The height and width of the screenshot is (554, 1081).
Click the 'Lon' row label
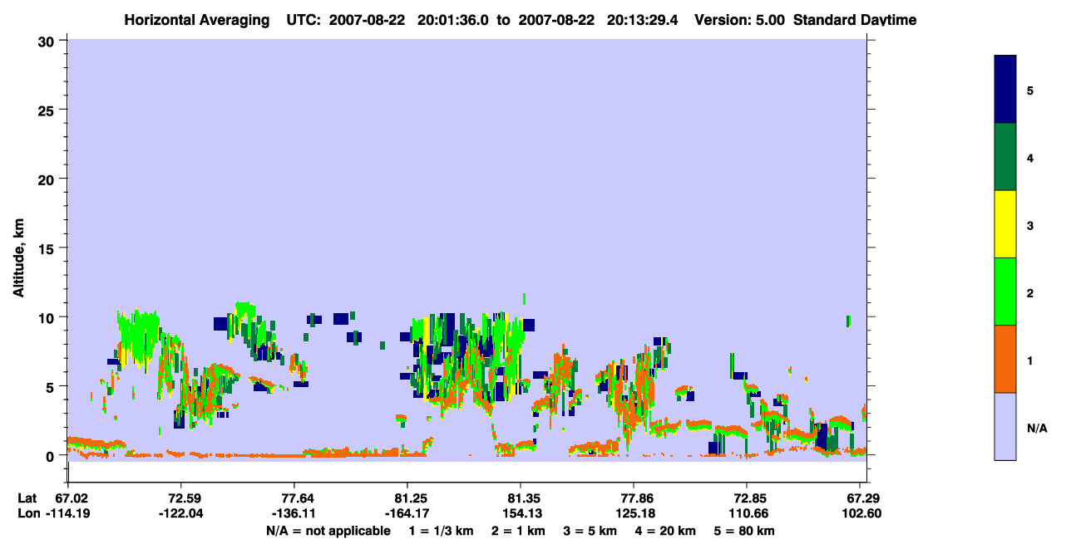coord(28,513)
